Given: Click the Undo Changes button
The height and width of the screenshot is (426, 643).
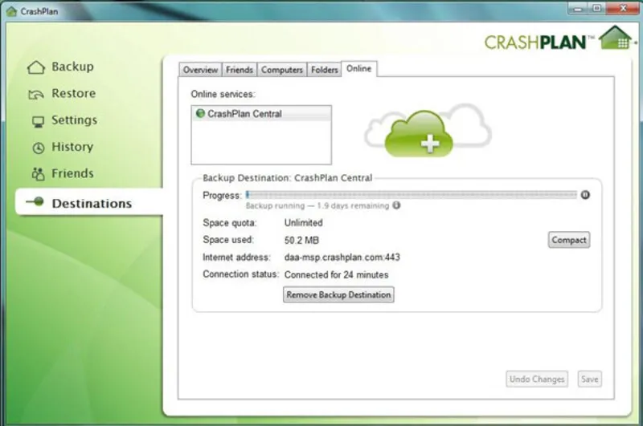Looking at the screenshot, I should 537,379.
